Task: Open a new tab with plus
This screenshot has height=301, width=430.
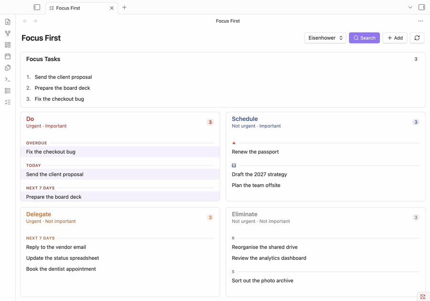Action: coord(124,7)
